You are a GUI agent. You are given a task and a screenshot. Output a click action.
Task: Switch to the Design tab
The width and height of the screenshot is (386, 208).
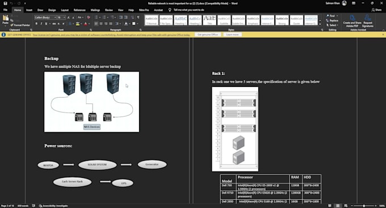pyautogui.click(x=52, y=10)
